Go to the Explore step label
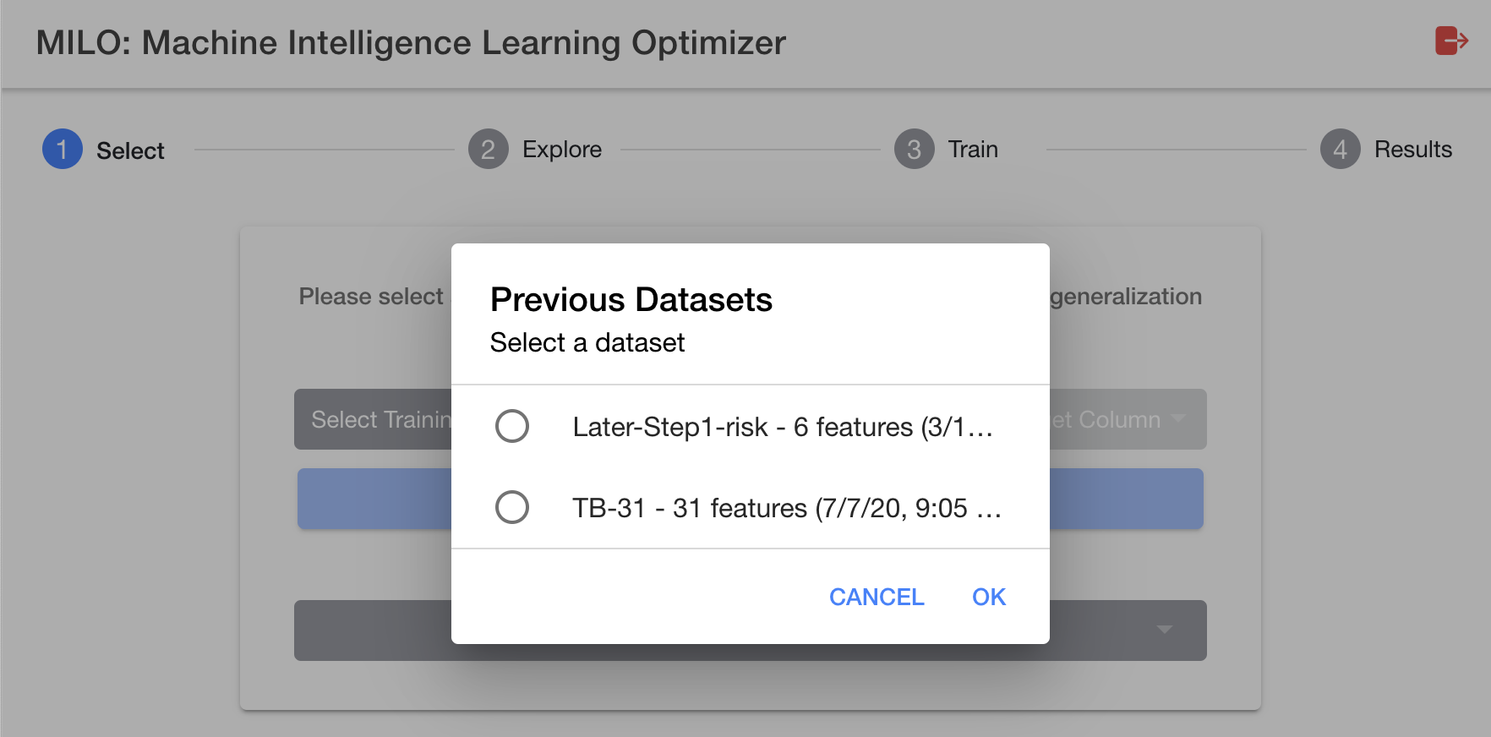 [x=562, y=150]
